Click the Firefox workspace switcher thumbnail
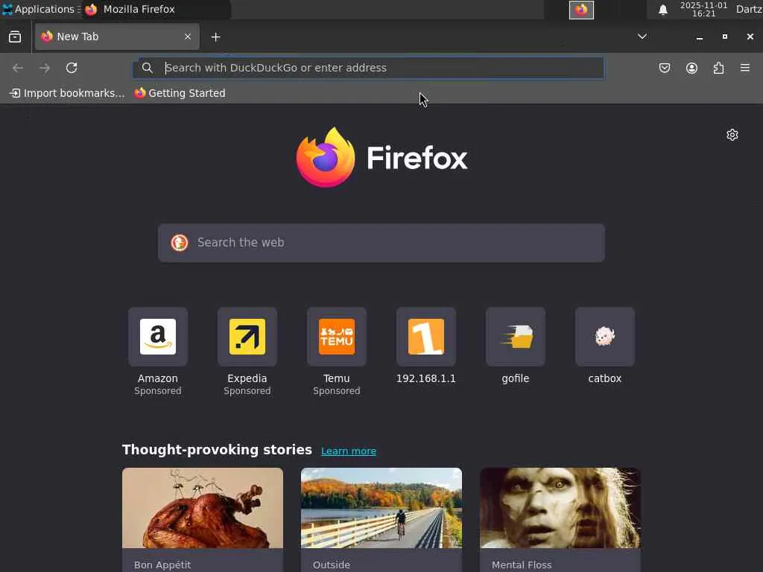The width and height of the screenshot is (763, 572). pyautogui.click(x=581, y=10)
